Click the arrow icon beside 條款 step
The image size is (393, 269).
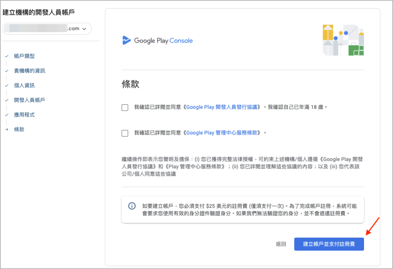7,129
